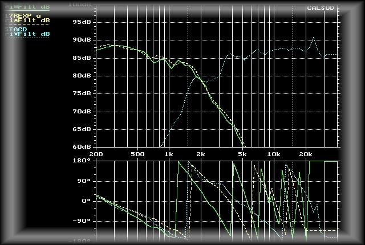Click the 0° phase axis label

coord(86,201)
